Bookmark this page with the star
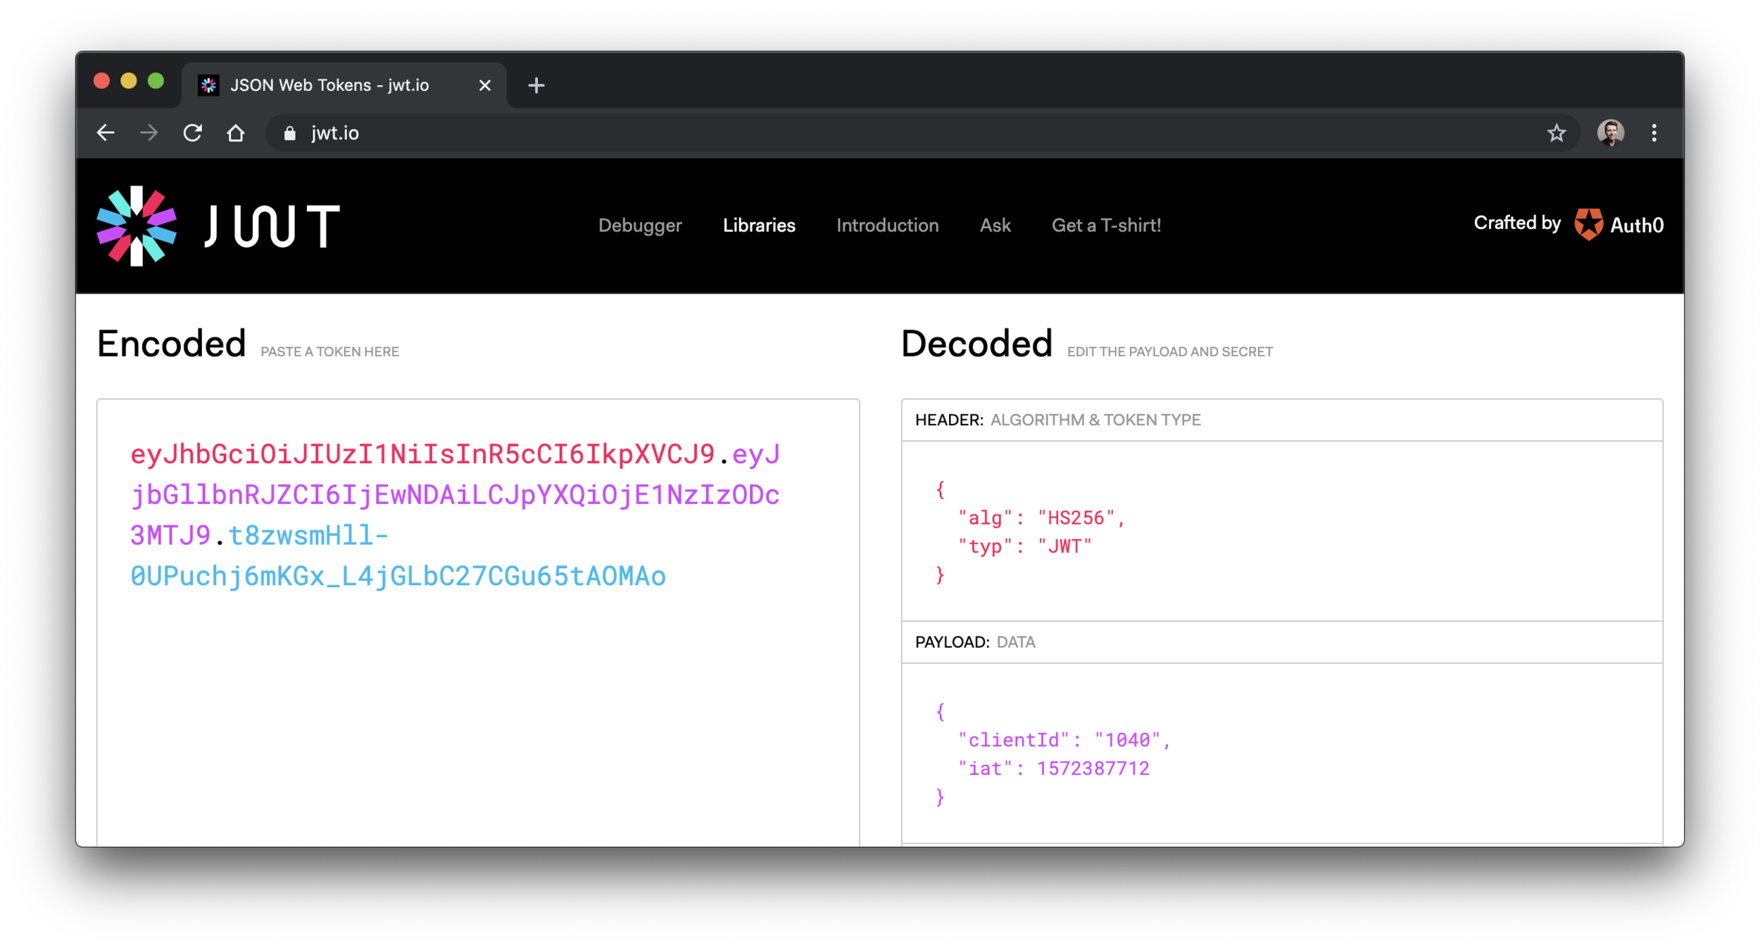Image resolution: width=1760 pixels, height=947 pixels. click(x=1557, y=133)
